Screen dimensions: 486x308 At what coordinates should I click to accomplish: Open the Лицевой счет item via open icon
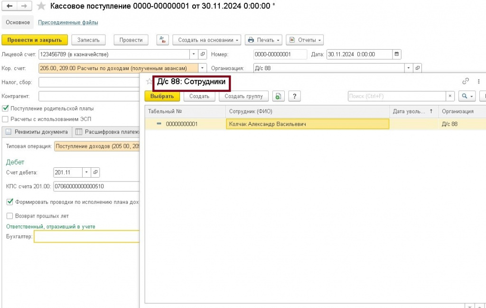[203, 54]
